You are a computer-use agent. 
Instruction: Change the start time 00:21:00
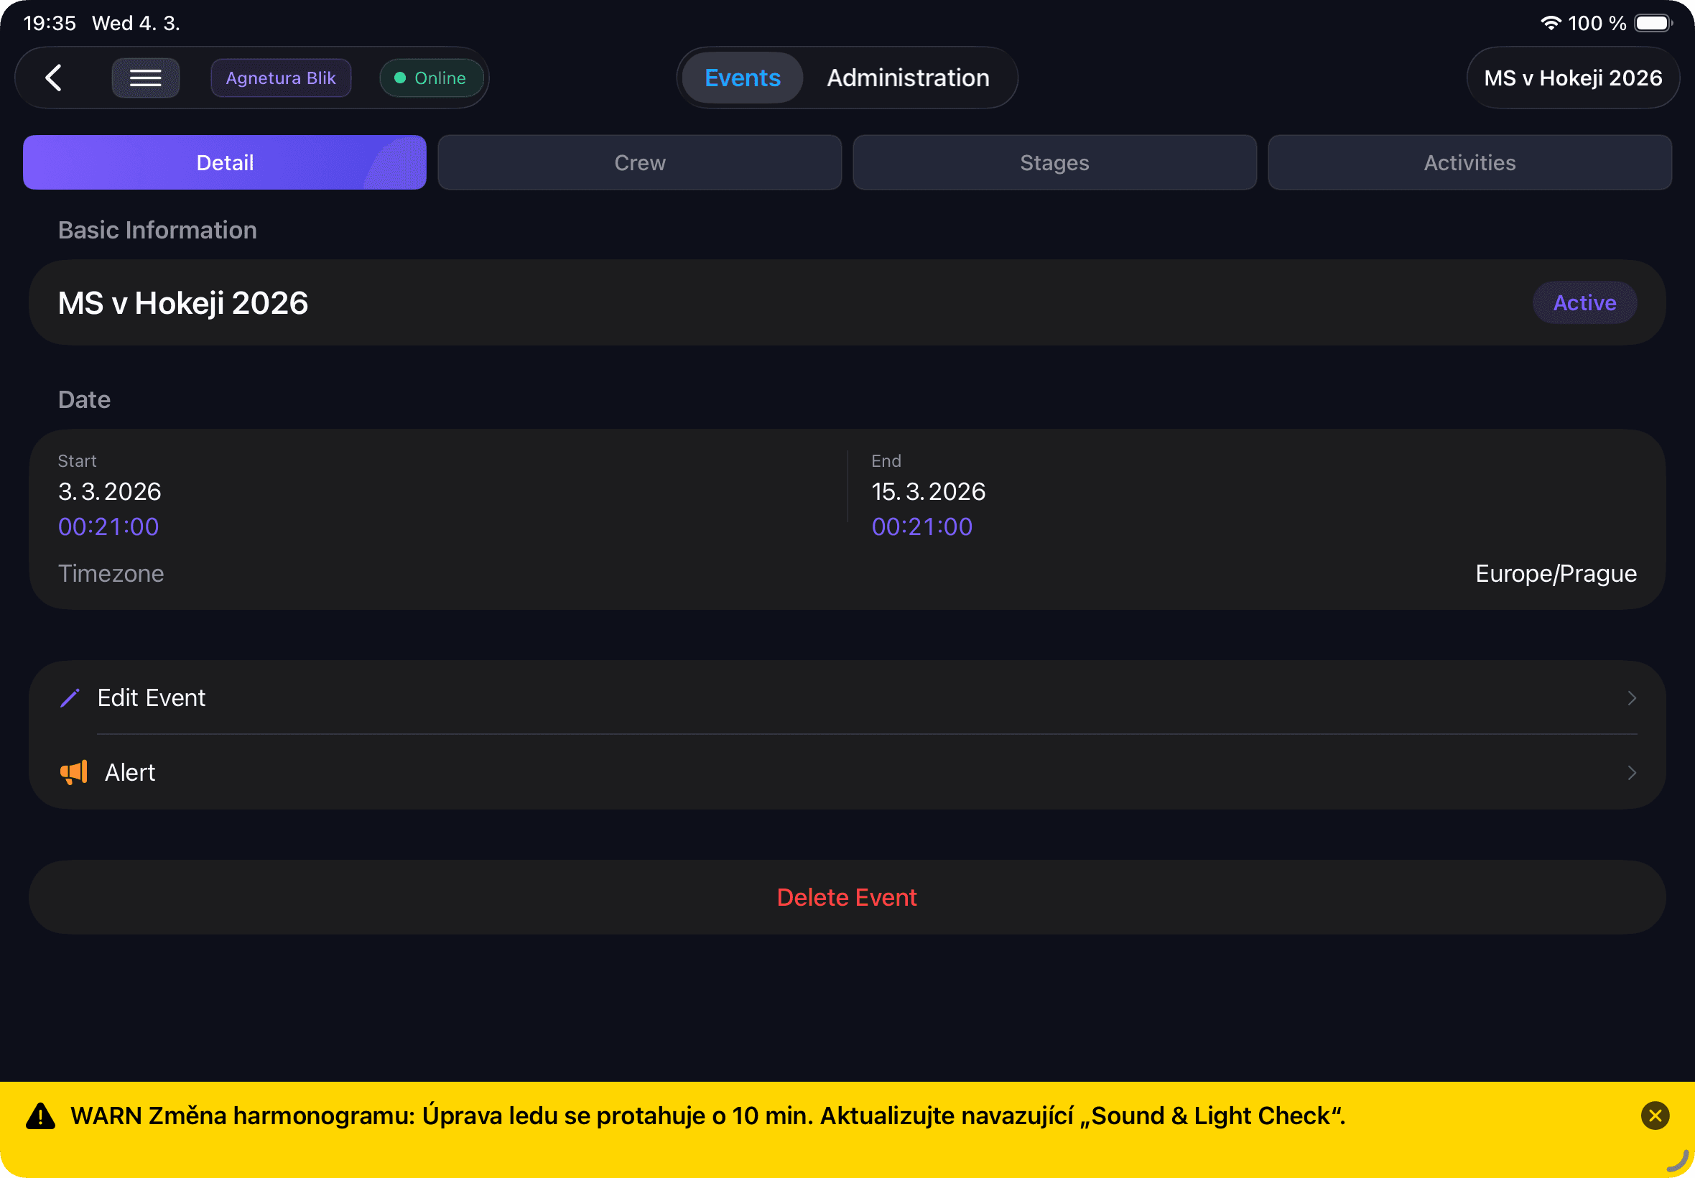108,527
